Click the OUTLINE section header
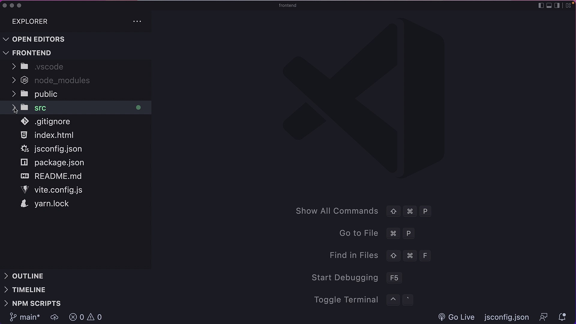 [x=28, y=276]
